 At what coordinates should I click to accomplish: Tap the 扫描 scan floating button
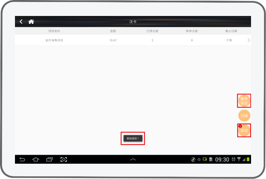244,116
